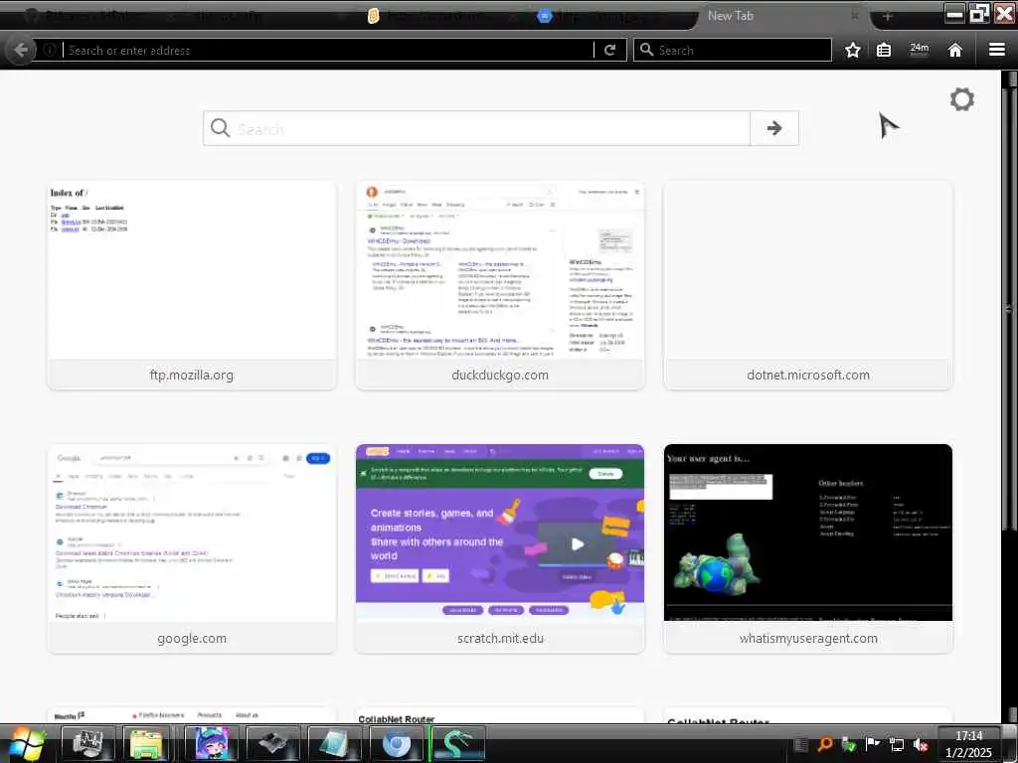Close the New Tab tab
1018x763 pixels.
[x=854, y=16]
